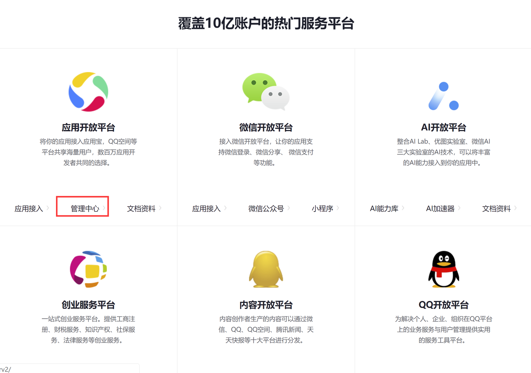Click the QQ penguin logo
Screen dimensions: 531x373
tap(444, 269)
